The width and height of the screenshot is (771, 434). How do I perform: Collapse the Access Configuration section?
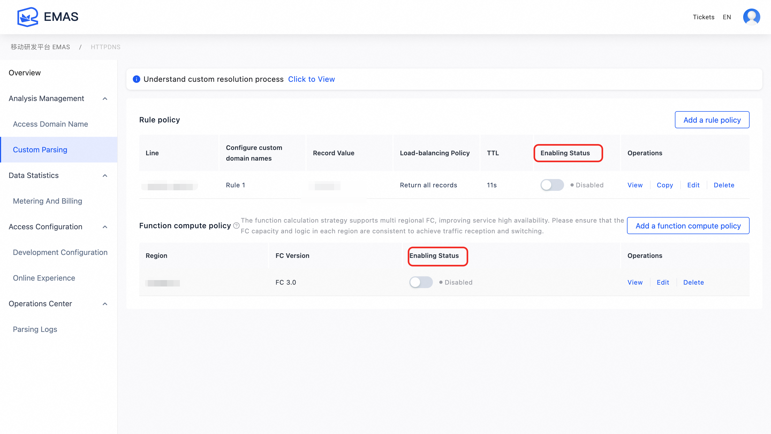coord(105,227)
